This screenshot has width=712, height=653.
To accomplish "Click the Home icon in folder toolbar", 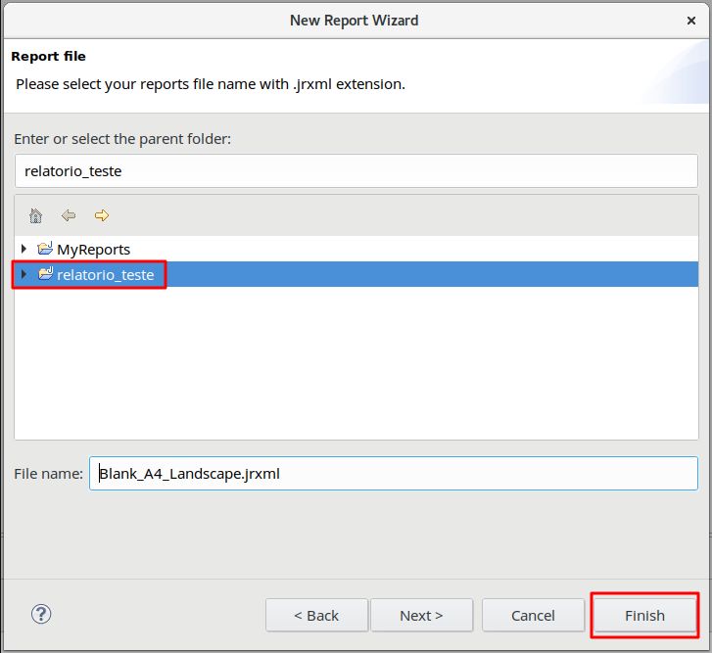I will [x=36, y=215].
